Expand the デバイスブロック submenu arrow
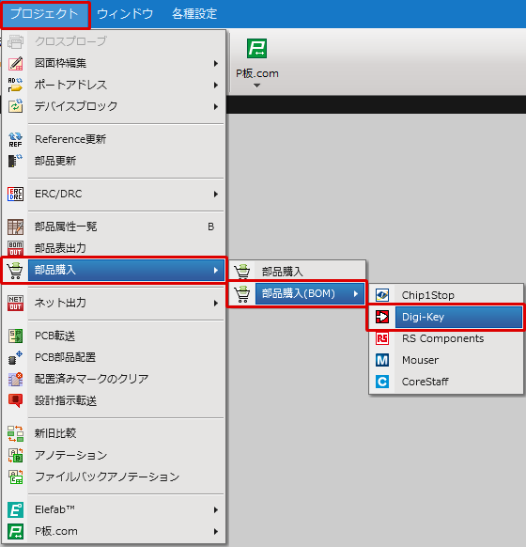Screen dimensions: 526x547 pos(216,107)
